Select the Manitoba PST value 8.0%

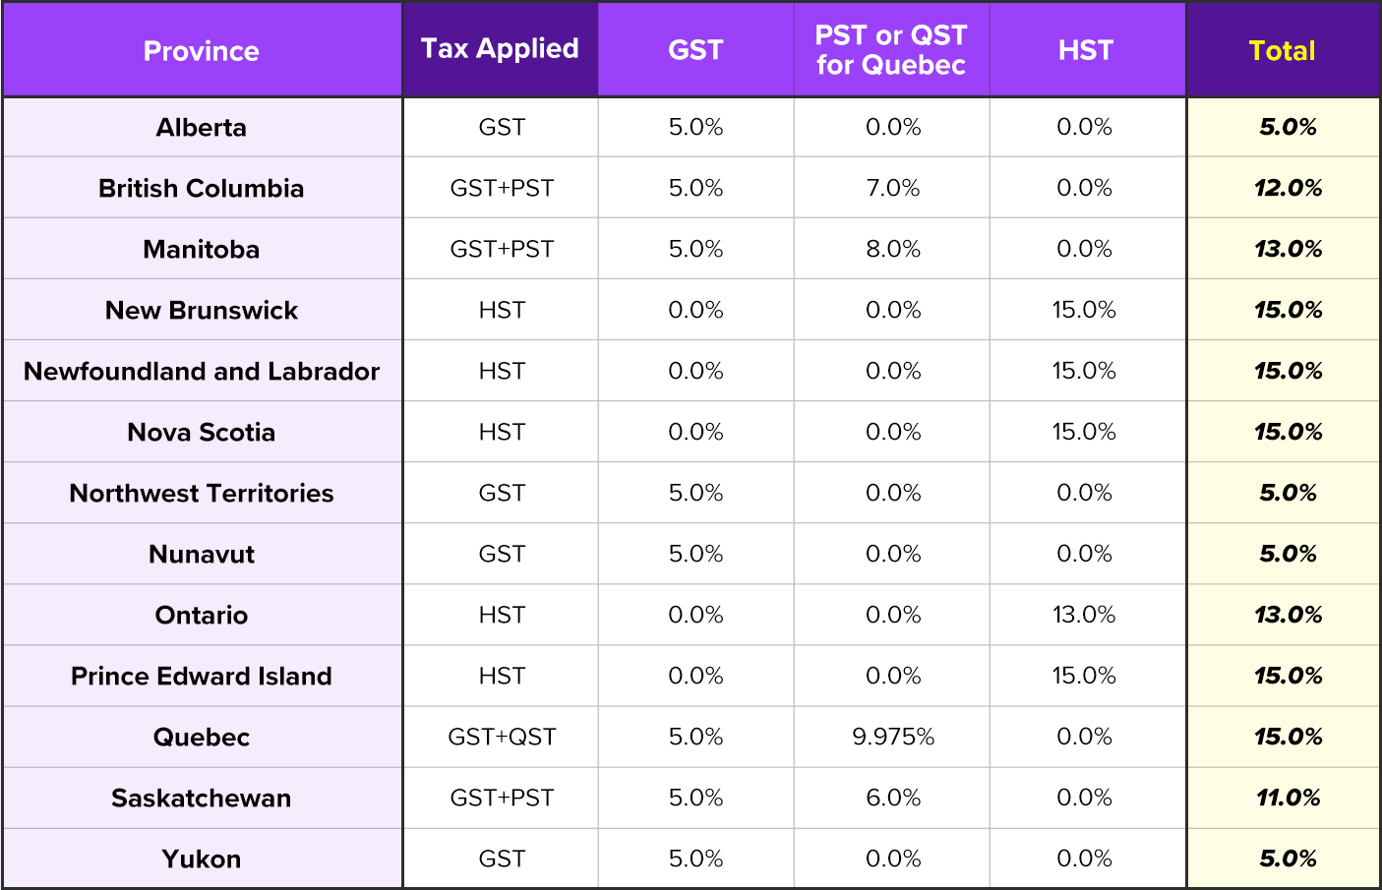(x=893, y=250)
